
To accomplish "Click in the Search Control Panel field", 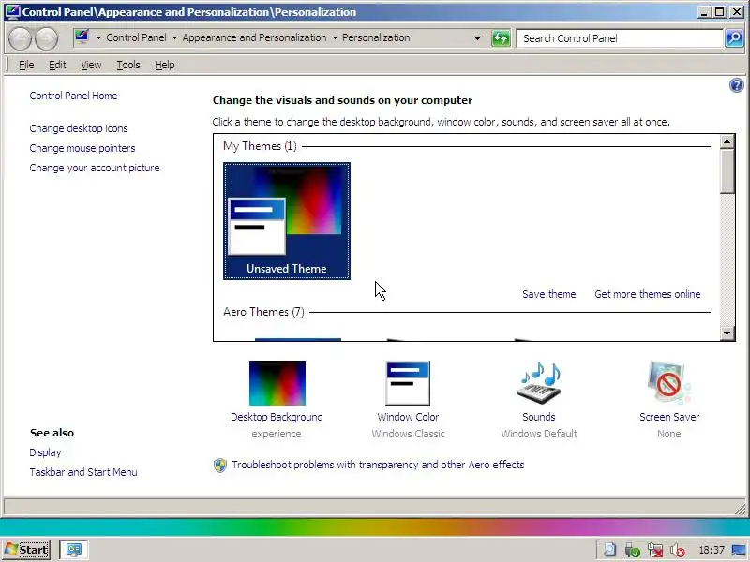I will [620, 38].
